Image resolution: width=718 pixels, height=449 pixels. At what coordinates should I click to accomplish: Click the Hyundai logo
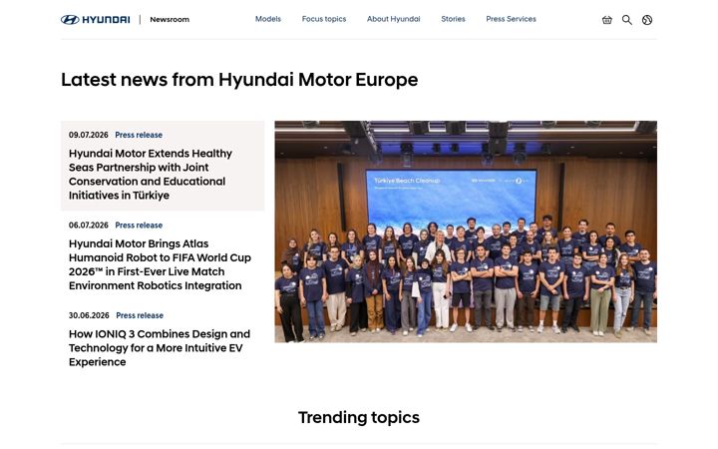(96, 20)
